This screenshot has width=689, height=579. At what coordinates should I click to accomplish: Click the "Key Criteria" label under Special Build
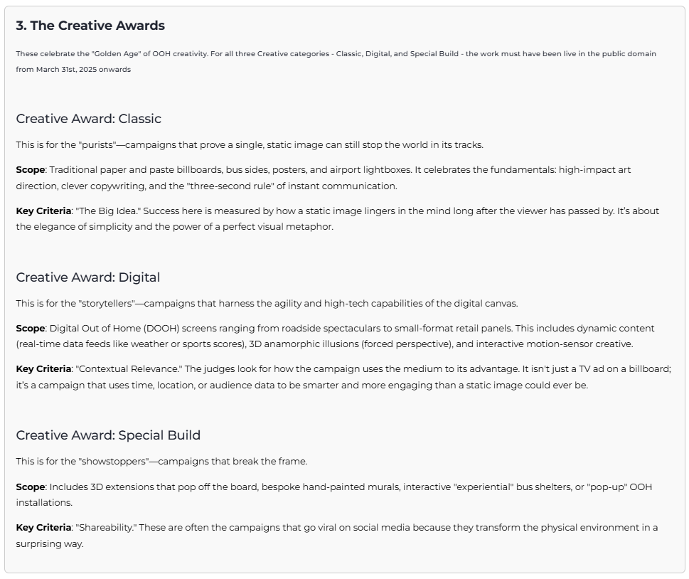(x=43, y=528)
